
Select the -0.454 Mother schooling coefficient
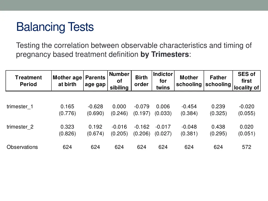click(189, 107)
